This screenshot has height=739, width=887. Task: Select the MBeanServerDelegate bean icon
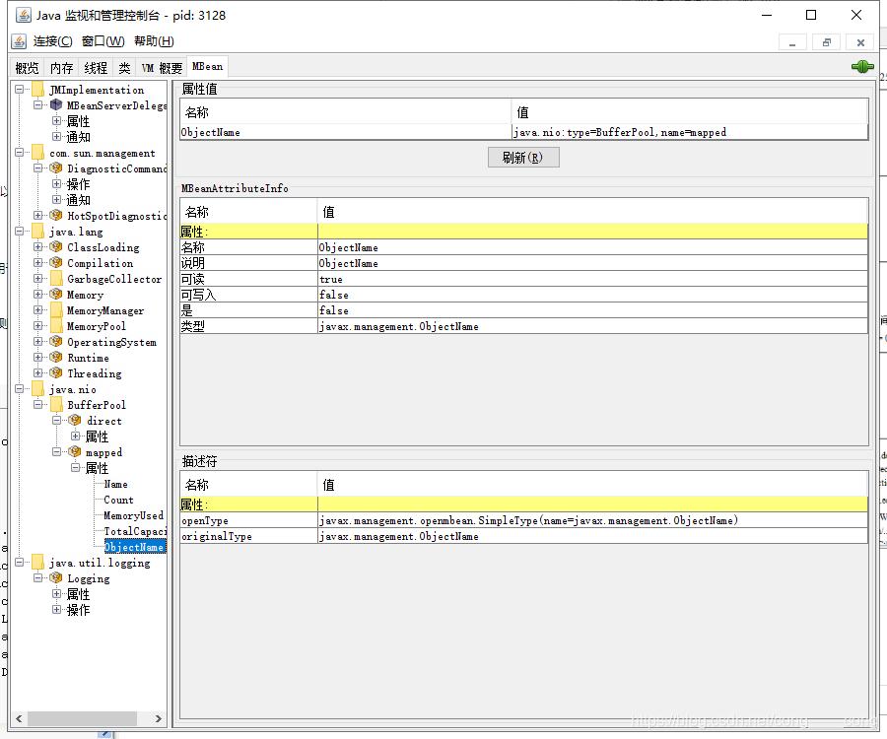click(56, 105)
